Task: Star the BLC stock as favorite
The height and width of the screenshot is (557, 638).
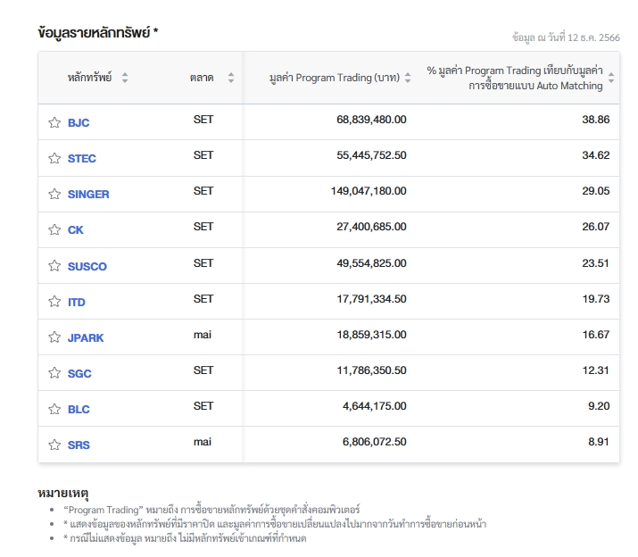Action: (54, 409)
